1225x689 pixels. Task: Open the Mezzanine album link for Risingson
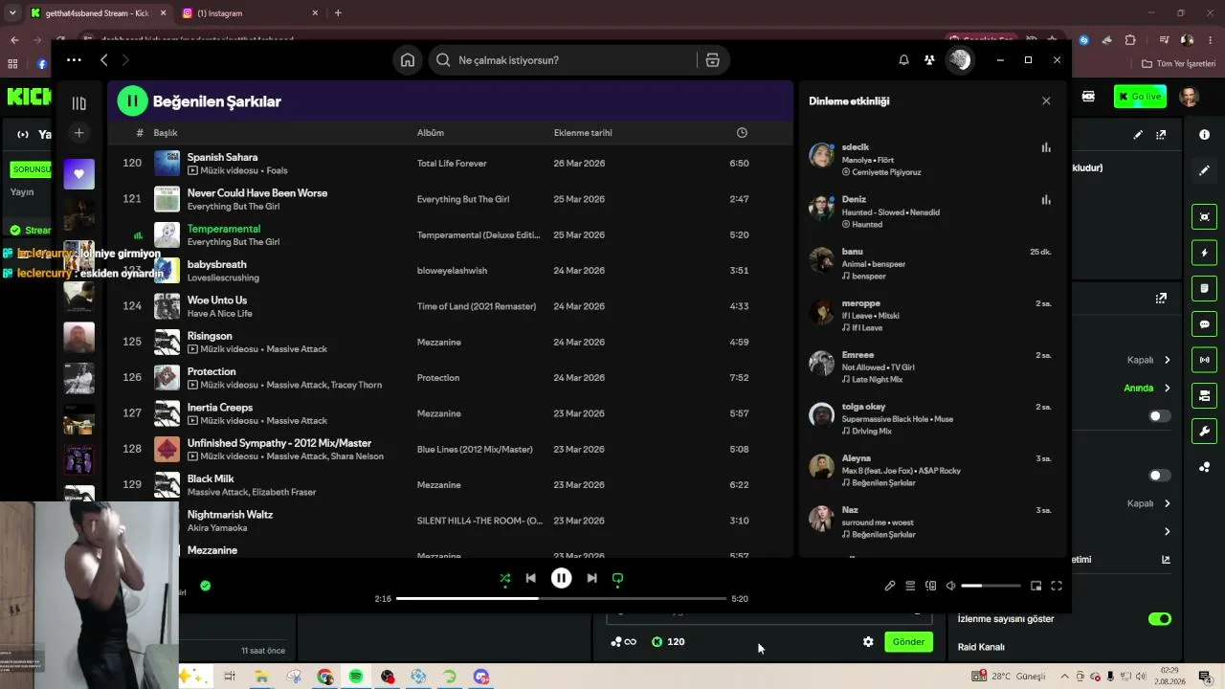pos(439,343)
